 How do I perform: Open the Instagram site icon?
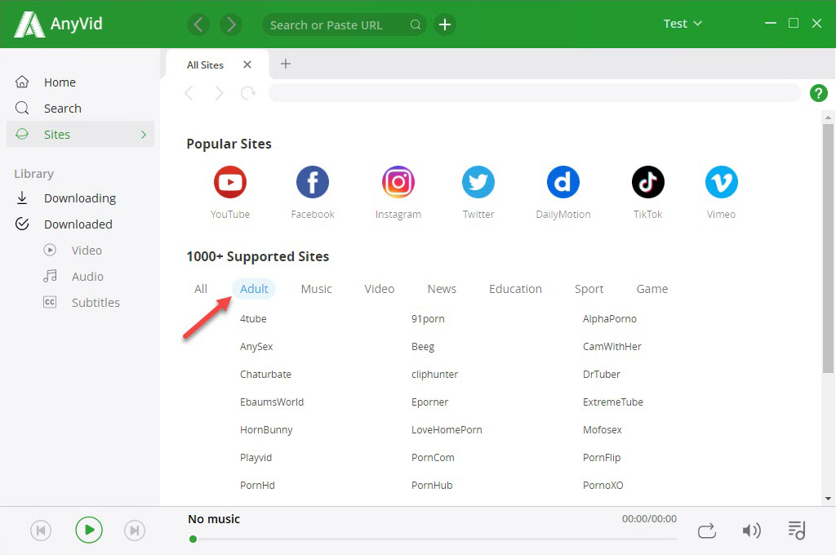click(398, 182)
